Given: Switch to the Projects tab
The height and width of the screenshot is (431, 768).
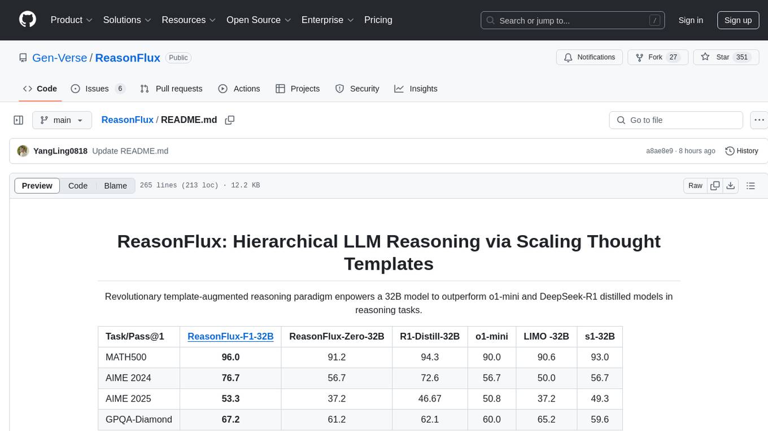Looking at the screenshot, I should click(298, 89).
